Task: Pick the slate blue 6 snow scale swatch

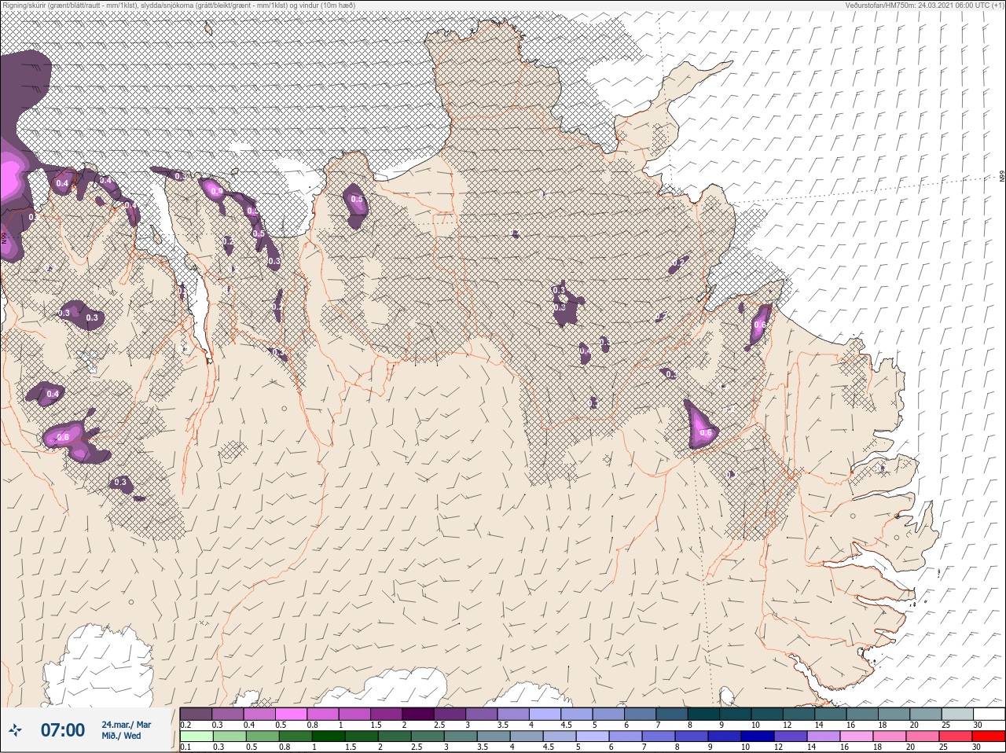Action: pos(641,714)
